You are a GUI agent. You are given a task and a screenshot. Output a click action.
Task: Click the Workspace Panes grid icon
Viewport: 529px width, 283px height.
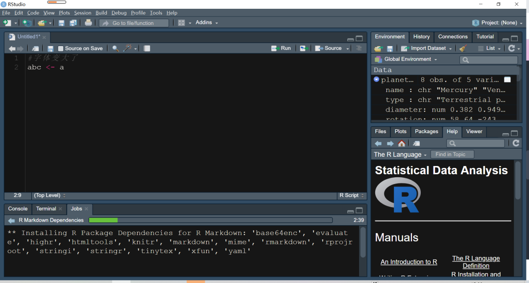click(x=182, y=23)
